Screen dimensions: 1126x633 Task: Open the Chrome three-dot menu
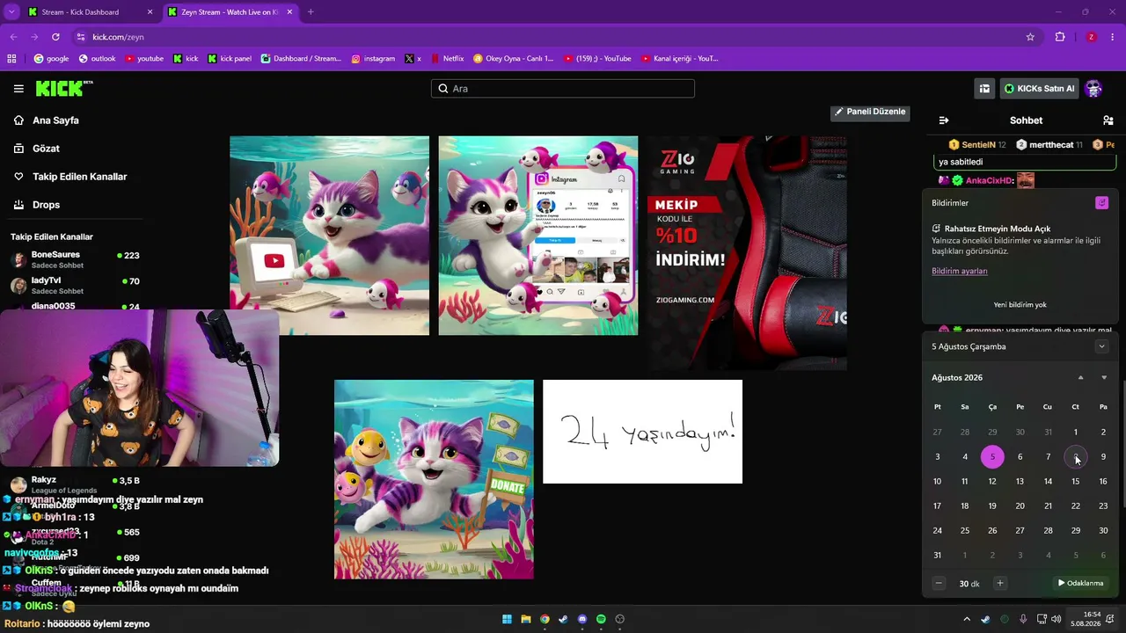1113,37
